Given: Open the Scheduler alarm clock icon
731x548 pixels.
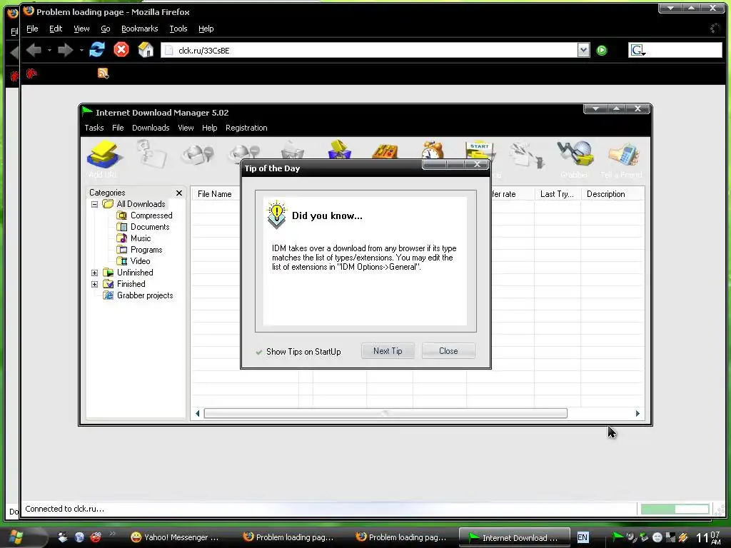Looking at the screenshot, I should pyautogui.click(x=433, y=150).
